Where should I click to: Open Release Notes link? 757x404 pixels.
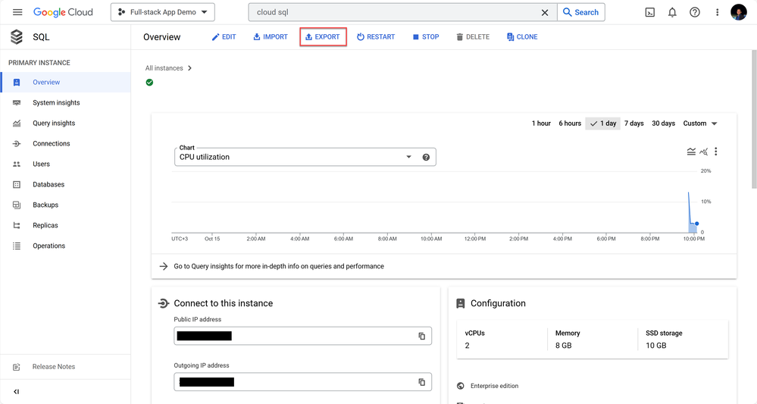pos(54,367)
